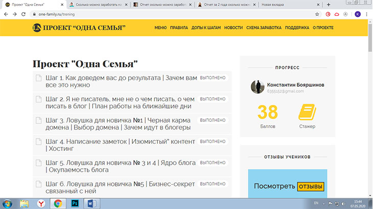
Task: Open Photoshop from the taskbar
Action: (74, 203)
